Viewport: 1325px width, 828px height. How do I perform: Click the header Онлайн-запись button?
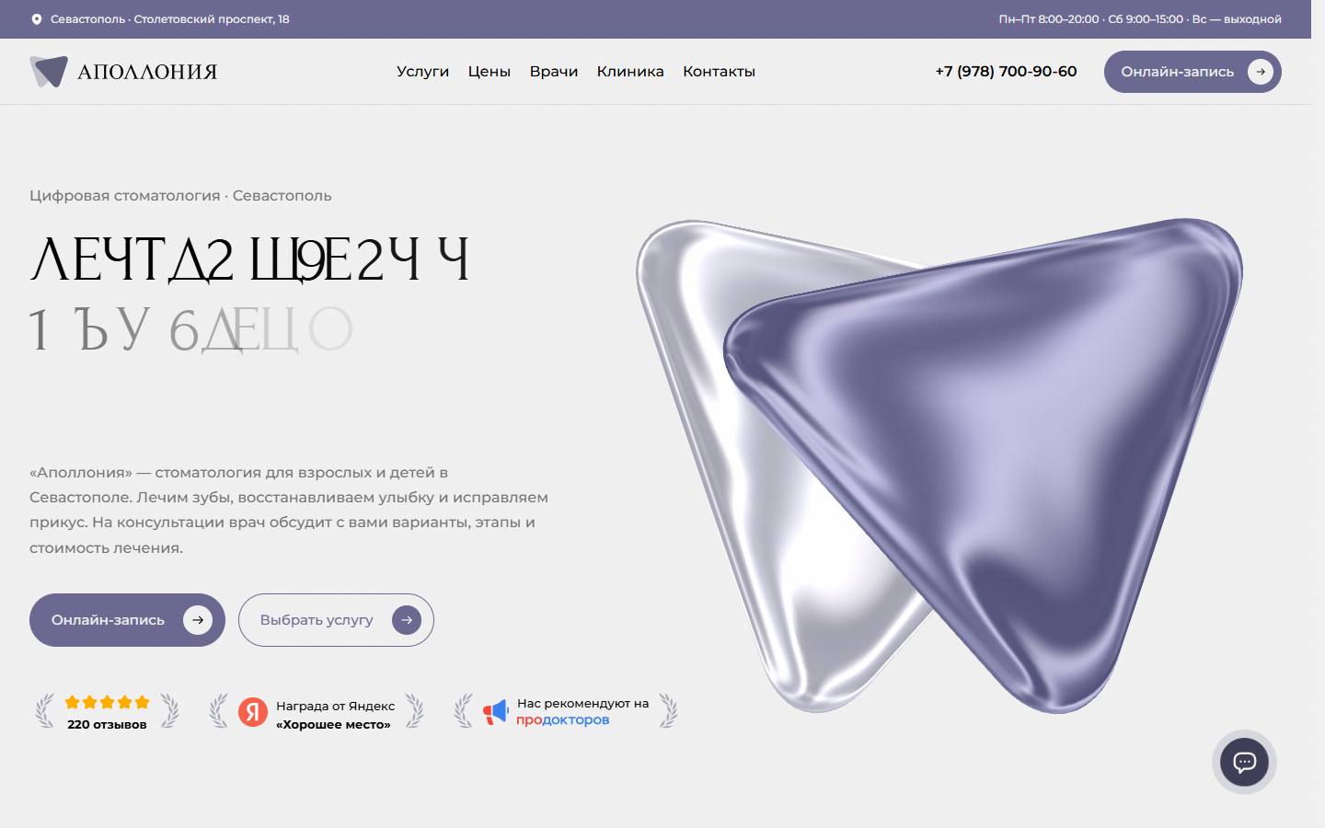pyautogui.click(x=1192, y=72)
